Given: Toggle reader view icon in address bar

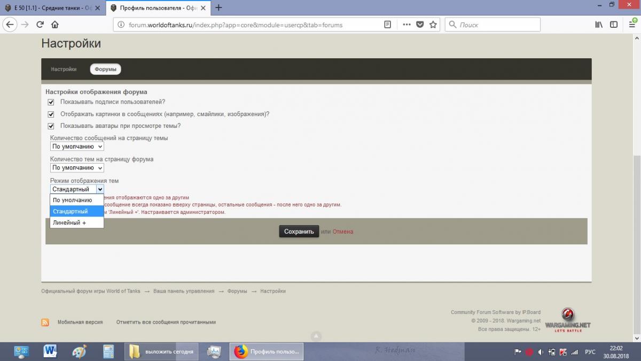Looking at the screenshot, I should click(x=388, y=25).
